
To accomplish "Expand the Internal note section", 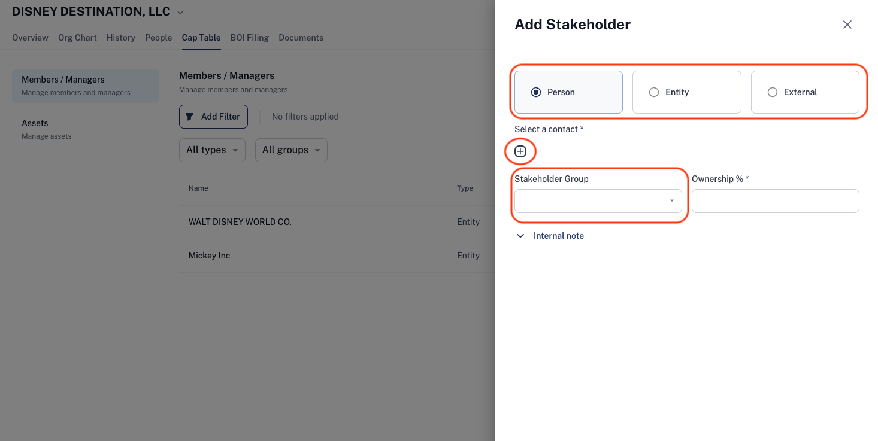I will coord(550,236).
